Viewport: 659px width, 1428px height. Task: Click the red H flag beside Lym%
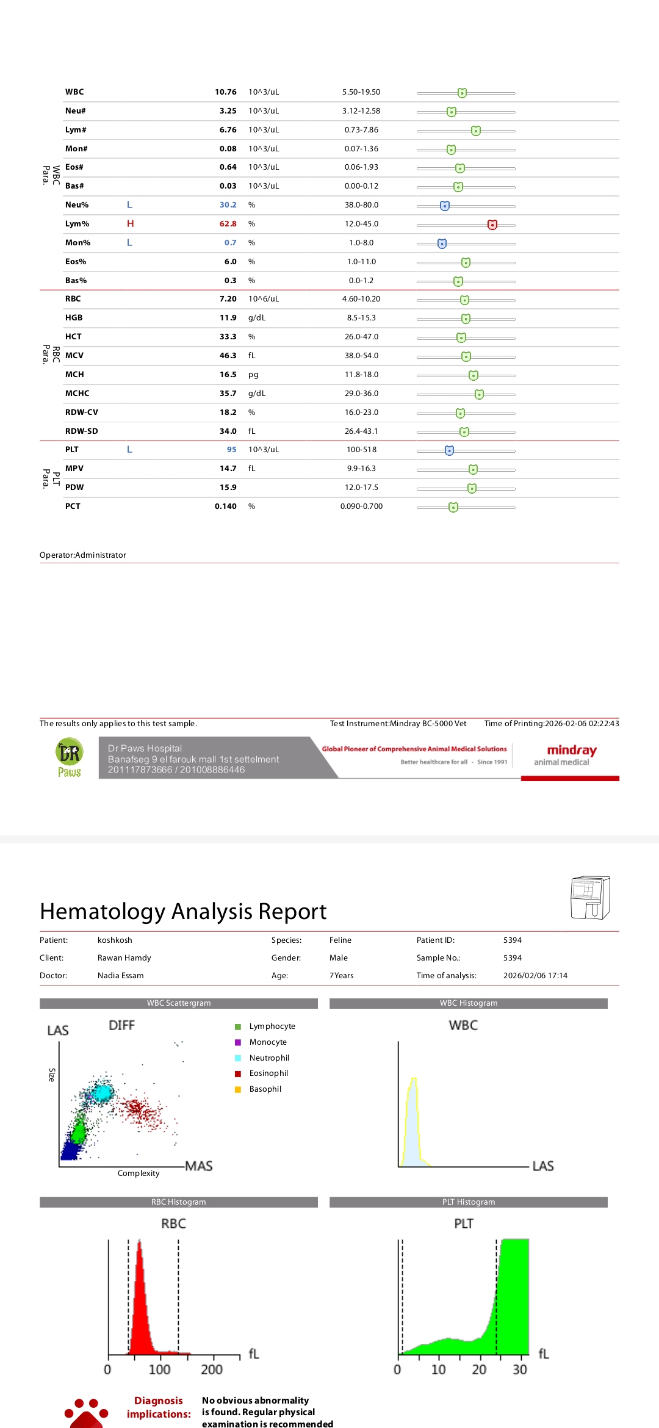coord(130,224)
